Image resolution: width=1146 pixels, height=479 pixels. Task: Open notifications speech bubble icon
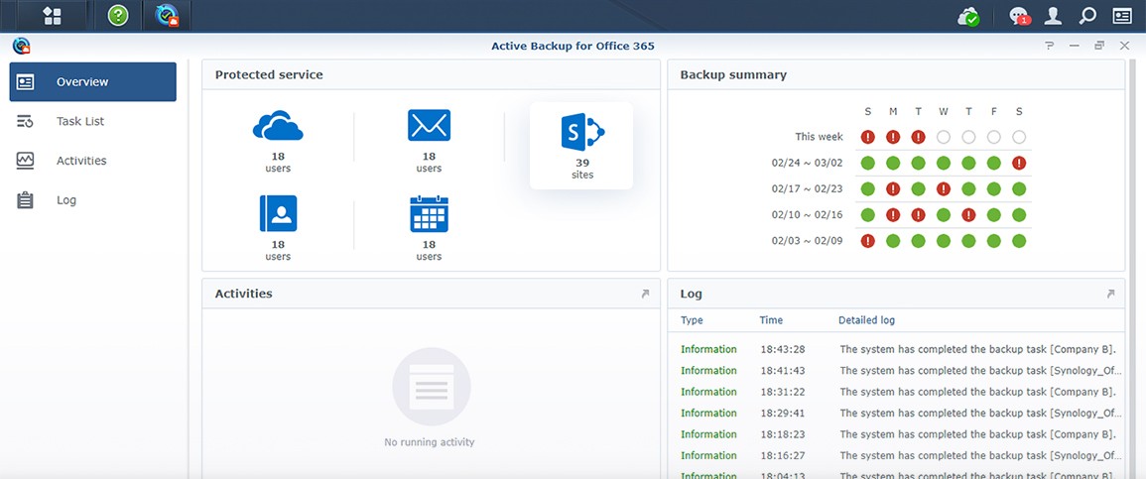click(1019, 16)
